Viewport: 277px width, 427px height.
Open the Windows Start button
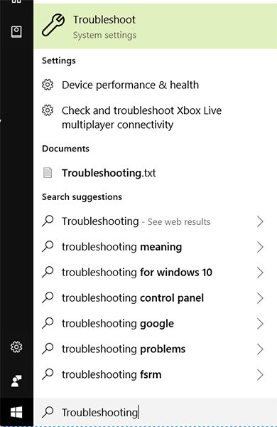[16, 412]
